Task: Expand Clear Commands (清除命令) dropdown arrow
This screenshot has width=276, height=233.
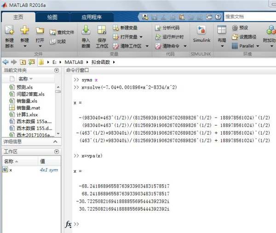Action: click(185, 46)
